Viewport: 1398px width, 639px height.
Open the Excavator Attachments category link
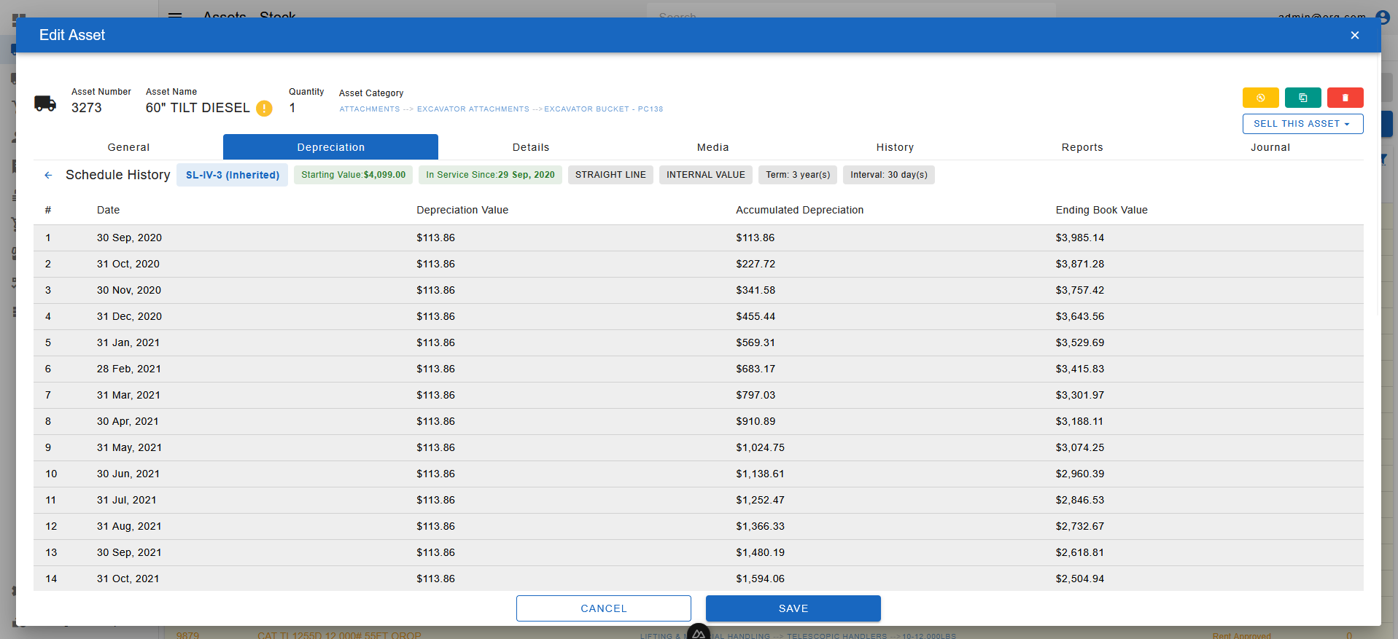pyautogui.click(x=473, y=109)
